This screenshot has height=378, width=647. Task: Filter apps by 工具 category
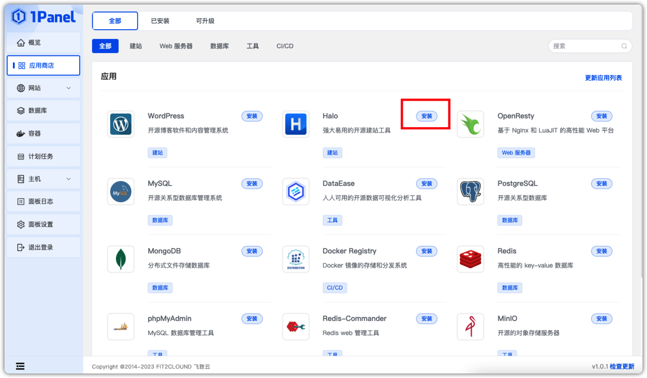point(253,46)
